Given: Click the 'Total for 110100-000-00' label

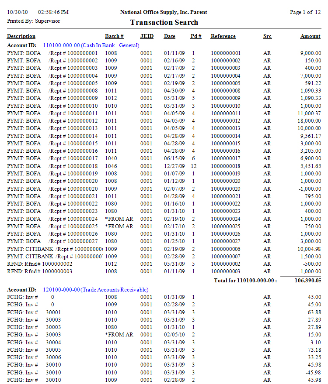Looking at the screenshot, I should tap(245, 281).
